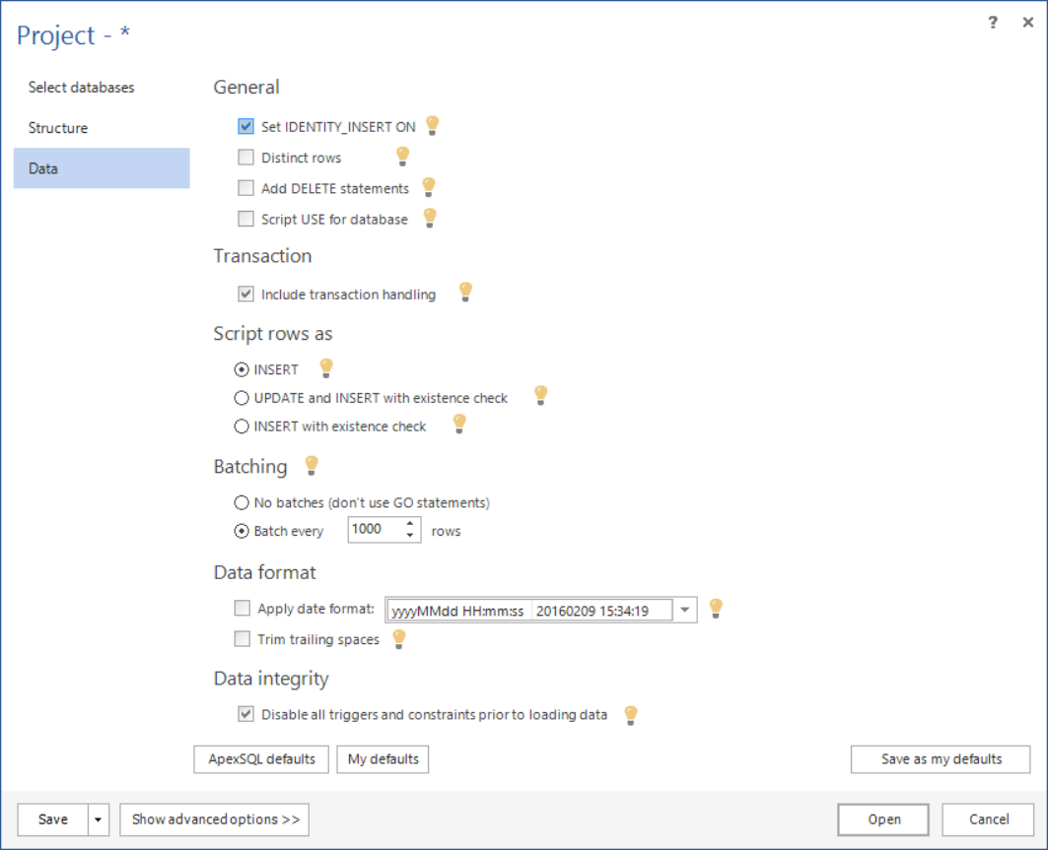Check the Add DELETE statements option

pyautogui.click(x=246, y=188)
